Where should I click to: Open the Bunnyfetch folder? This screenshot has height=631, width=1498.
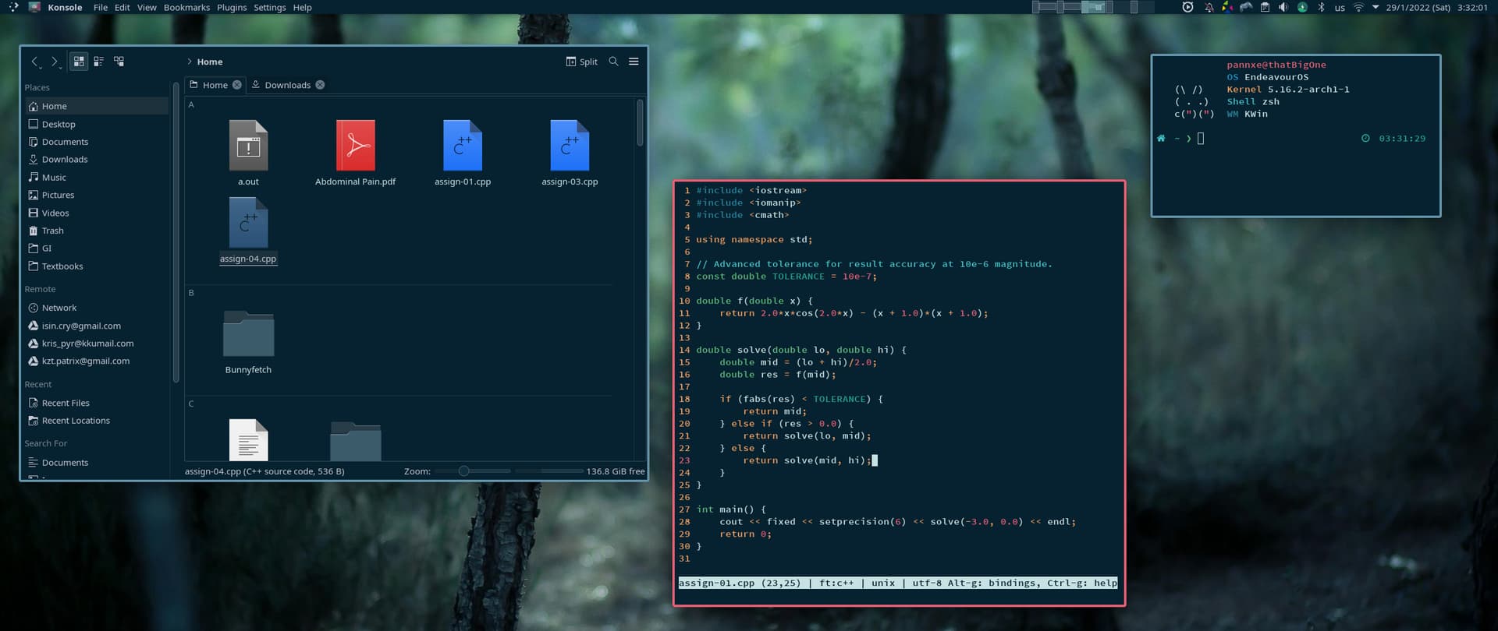[x=248, y=335]
